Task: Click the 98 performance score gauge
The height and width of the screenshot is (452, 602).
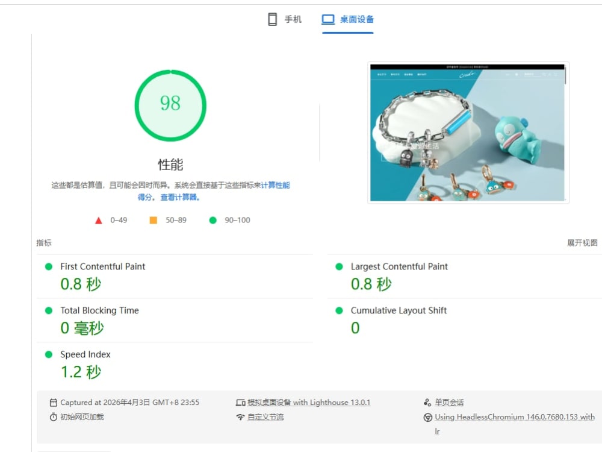Action: [170, 105]
